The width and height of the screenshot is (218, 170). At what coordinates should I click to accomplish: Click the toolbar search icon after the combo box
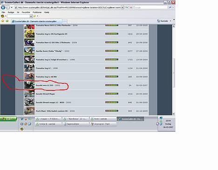click(x=34, y=16)
